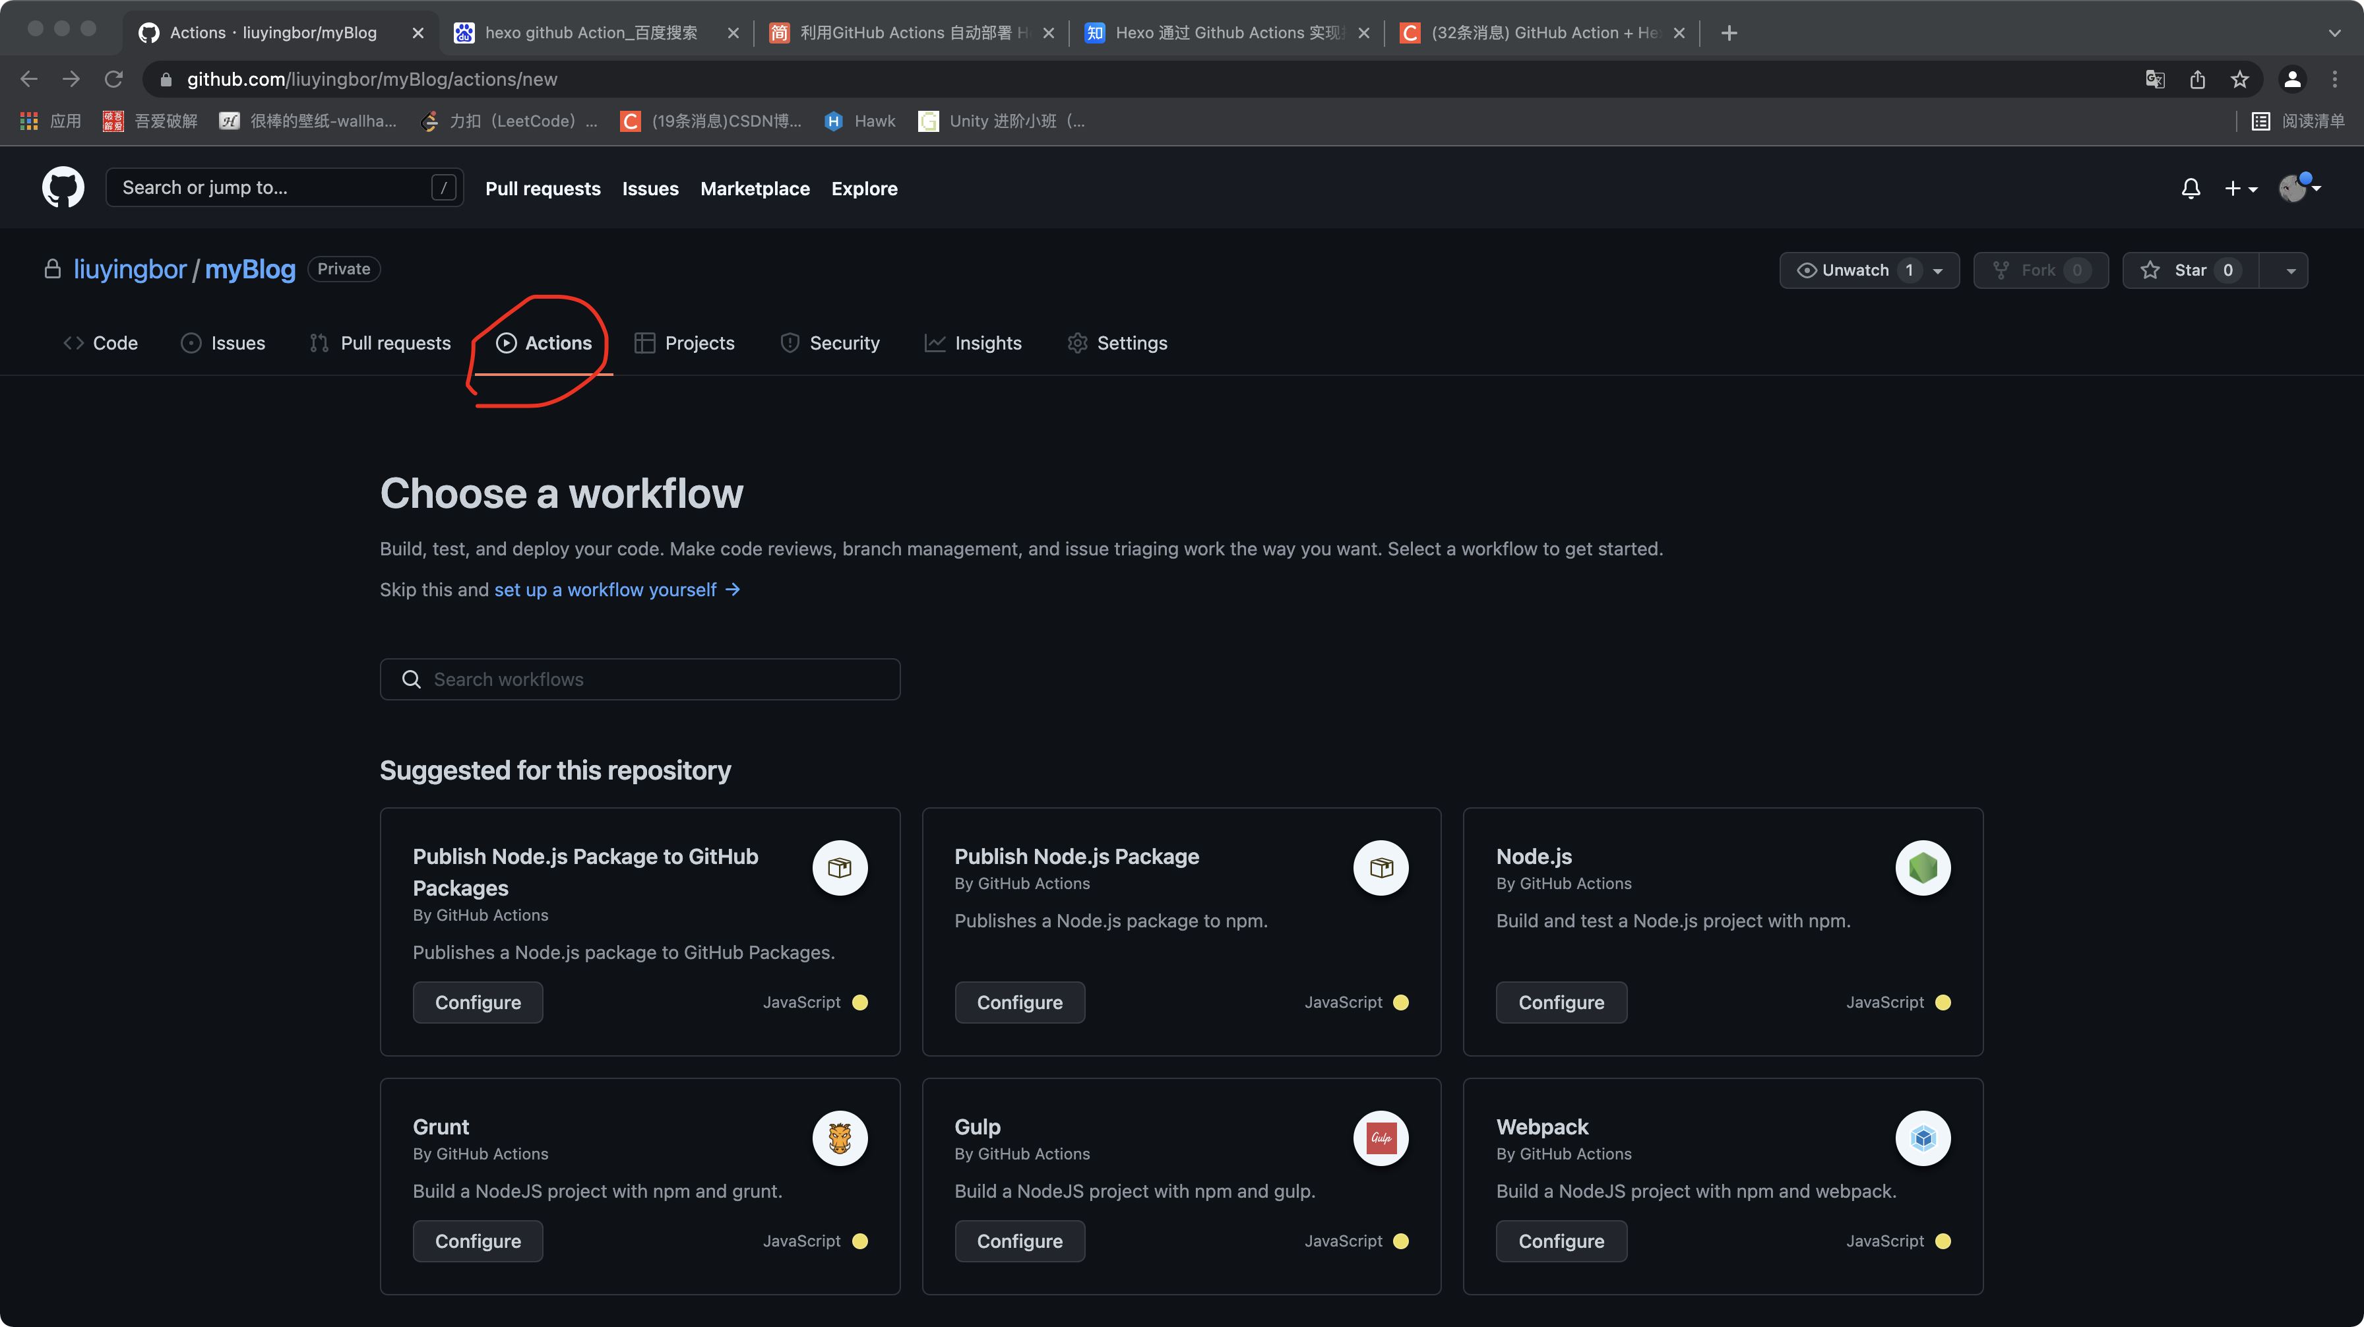Switch to the repository Pull requests tab
Viewport: 2364px width, 1327px height.
click(380, 343)
